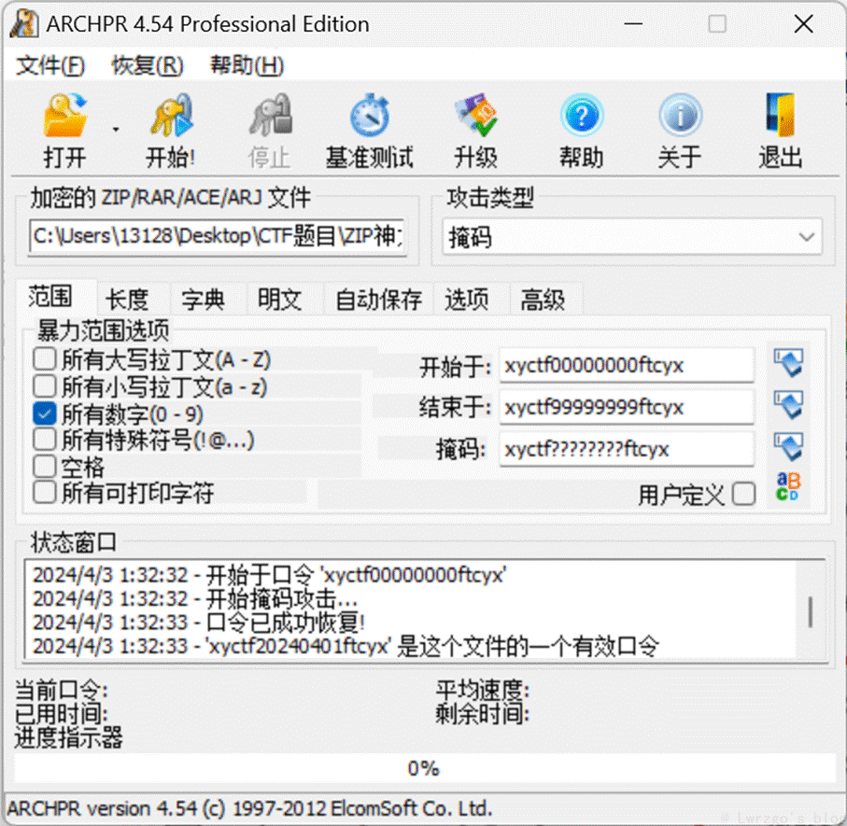
Task: Click the greyed 停止 stop icon
Action: [x=270, y=115]
